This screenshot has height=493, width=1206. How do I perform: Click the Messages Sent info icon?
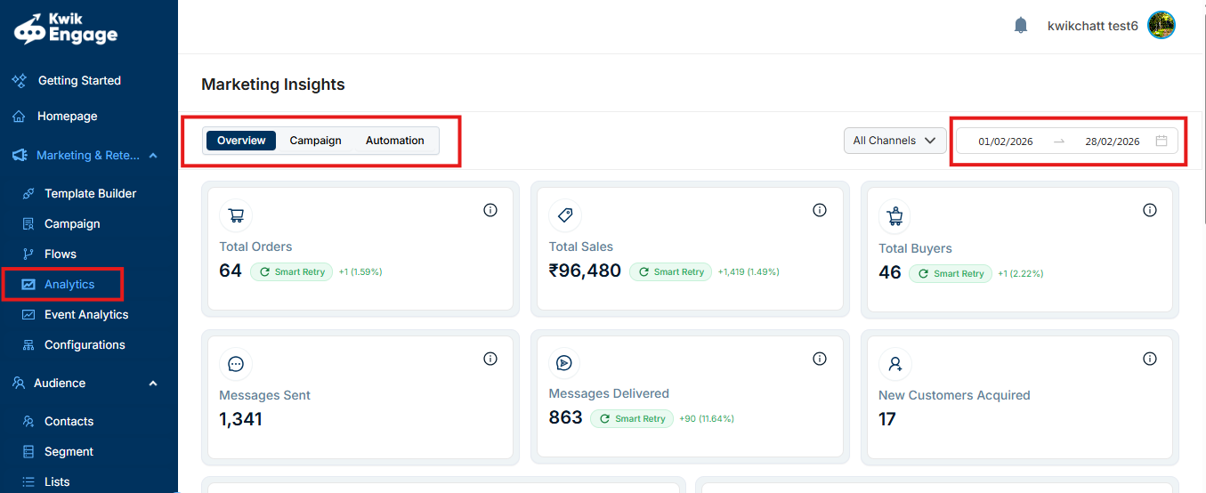click(490, 359)
